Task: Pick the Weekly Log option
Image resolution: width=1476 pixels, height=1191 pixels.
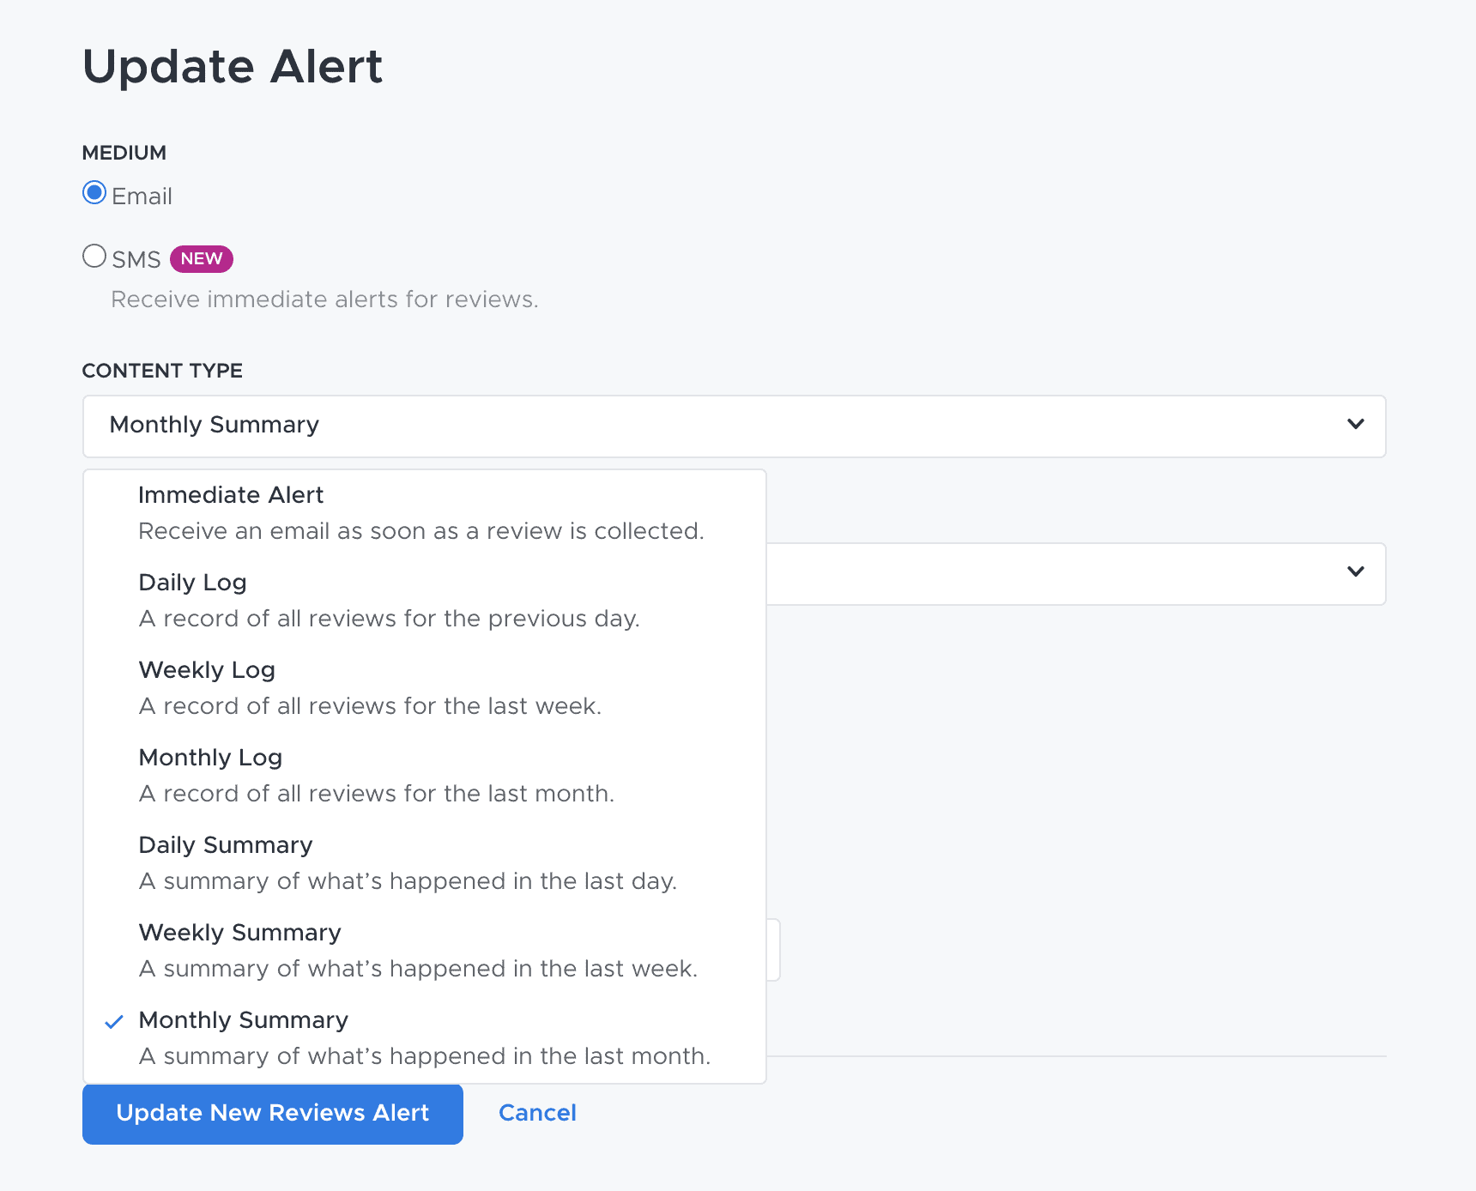Action: coord(207,670)
